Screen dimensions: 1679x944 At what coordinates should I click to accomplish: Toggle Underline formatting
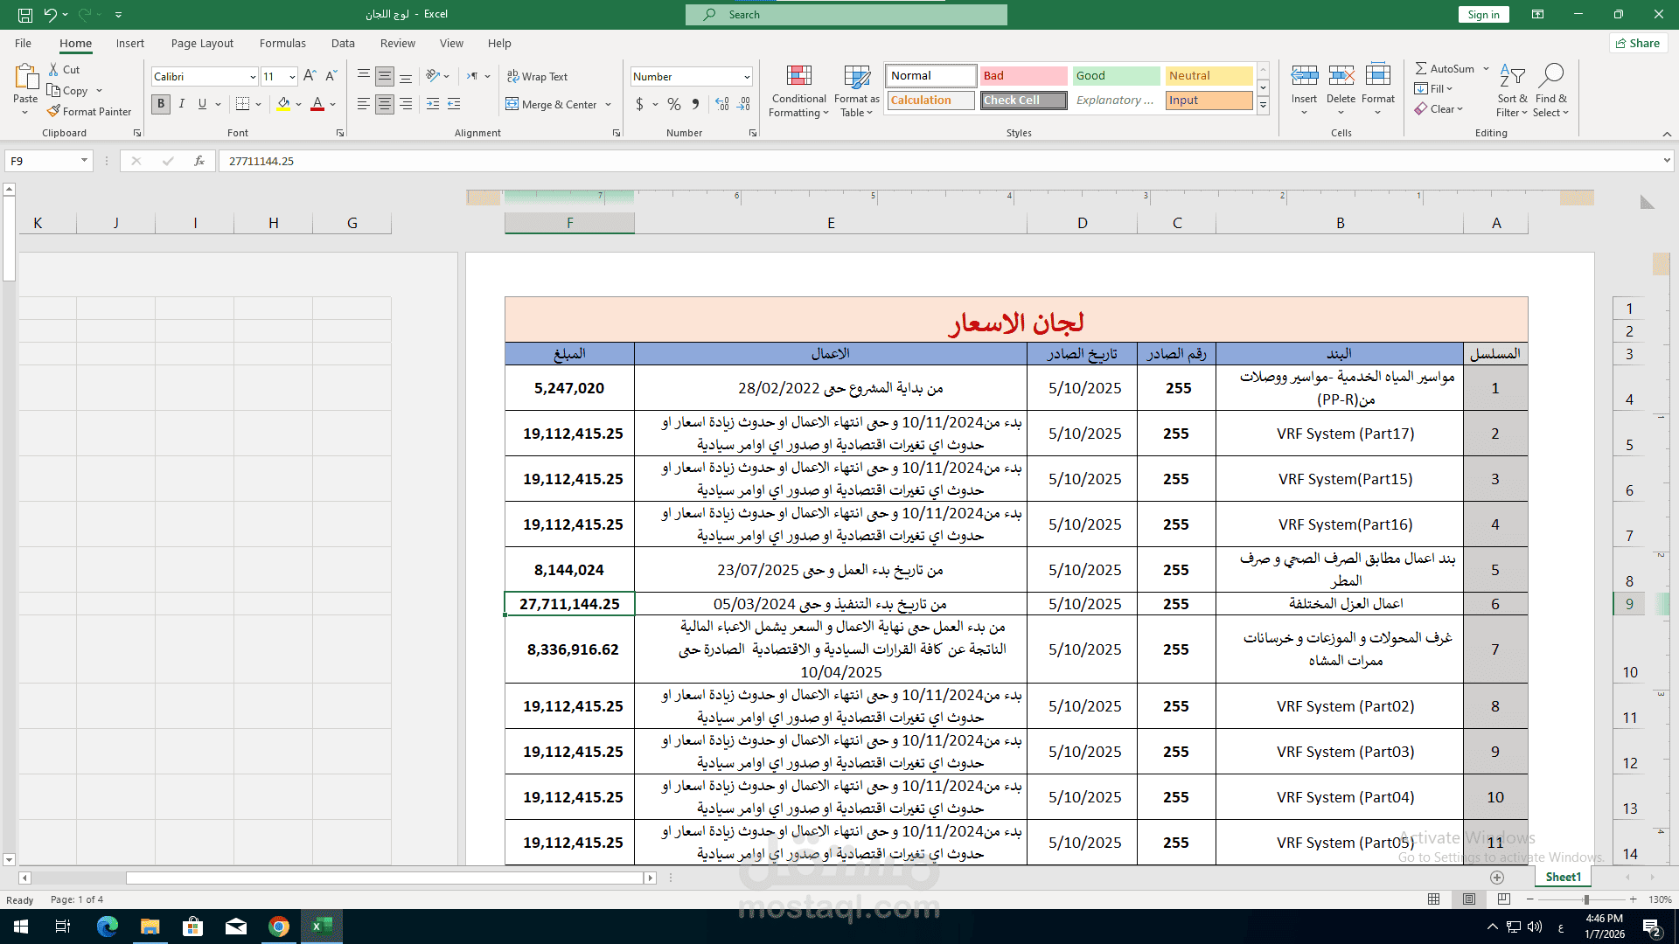coord(202,104)
